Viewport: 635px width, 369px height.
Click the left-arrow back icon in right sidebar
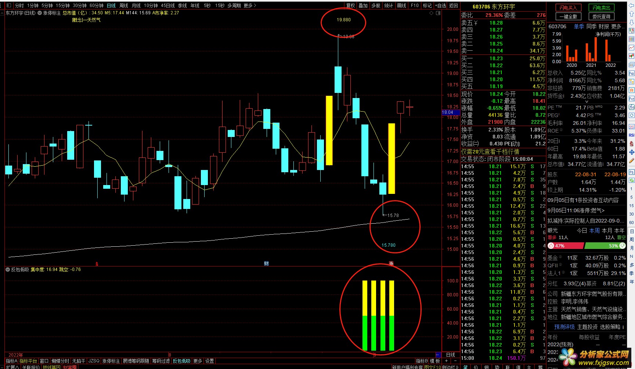631,5
